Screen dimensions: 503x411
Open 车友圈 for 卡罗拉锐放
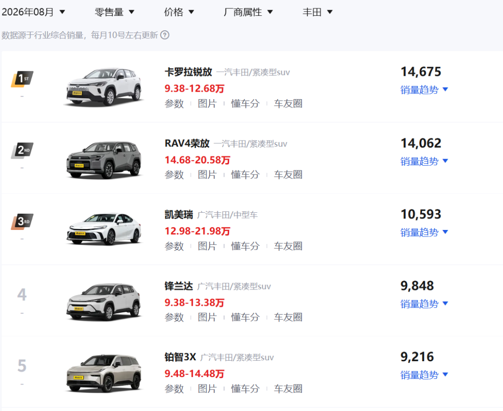pos(288,103)
